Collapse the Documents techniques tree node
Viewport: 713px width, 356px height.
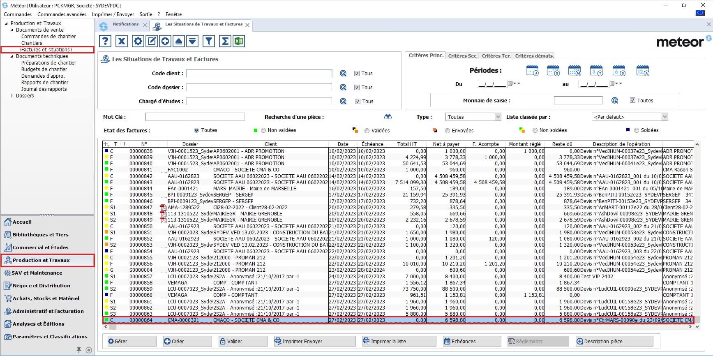pyautogui.click(x=12, y=57)
